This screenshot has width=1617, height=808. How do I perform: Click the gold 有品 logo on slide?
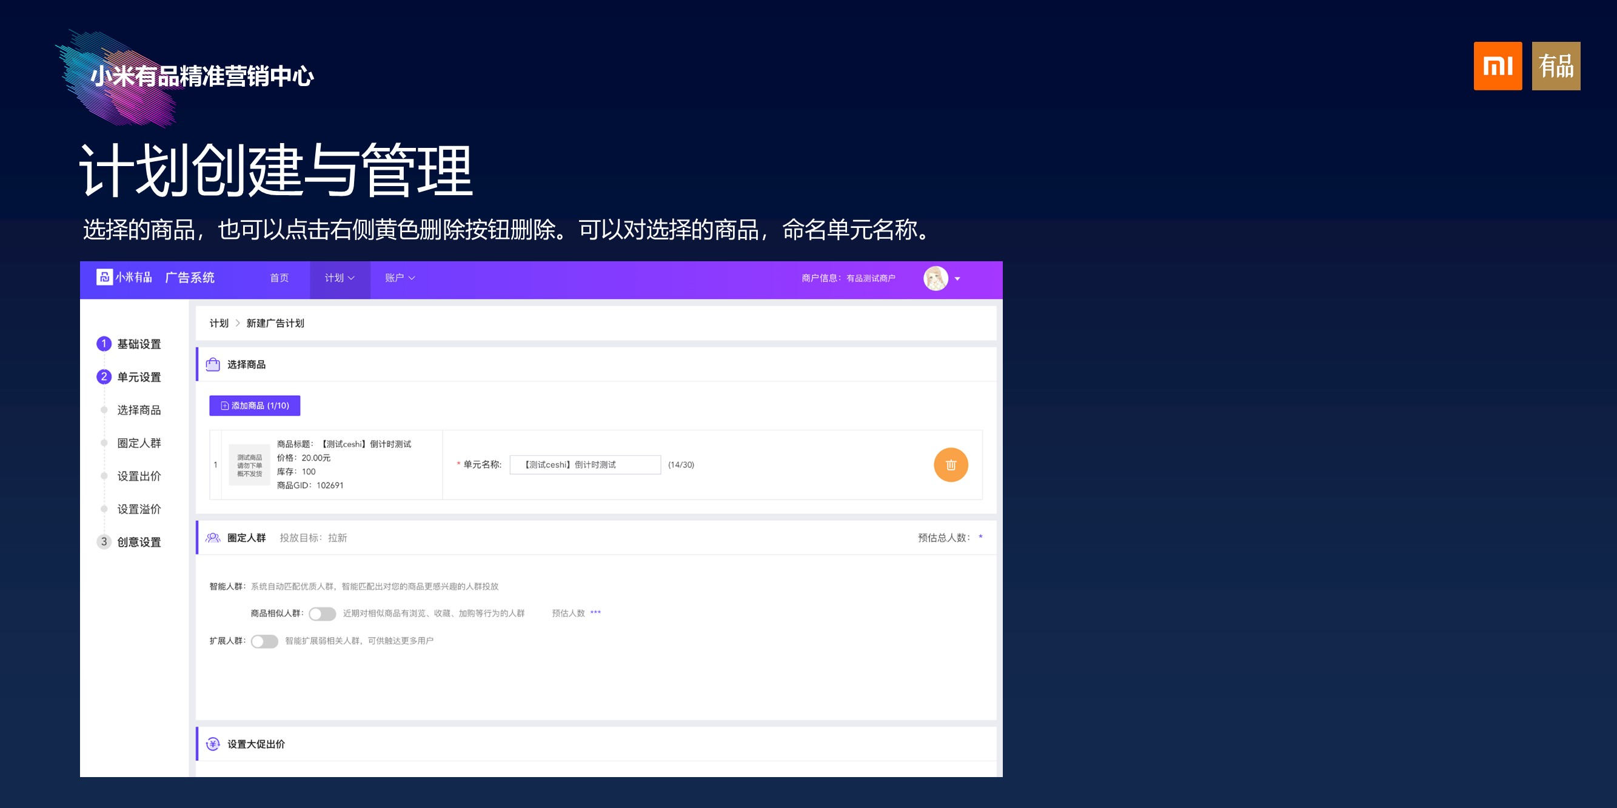point(1556,66)
